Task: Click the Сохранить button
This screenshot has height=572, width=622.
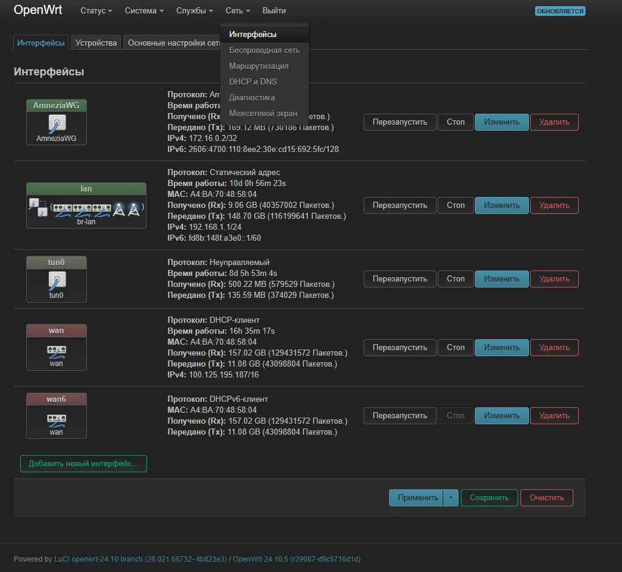Action: pos(489,497)
